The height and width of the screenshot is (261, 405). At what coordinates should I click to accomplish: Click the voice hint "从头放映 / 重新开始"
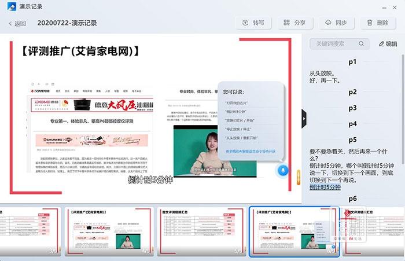[x=241, y=138]
